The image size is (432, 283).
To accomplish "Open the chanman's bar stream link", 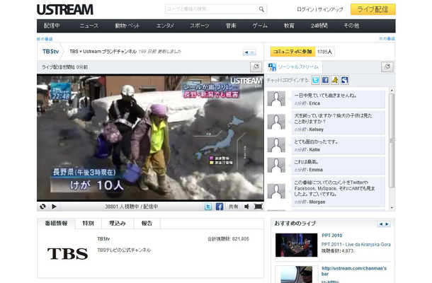I will tap(354, 271).
